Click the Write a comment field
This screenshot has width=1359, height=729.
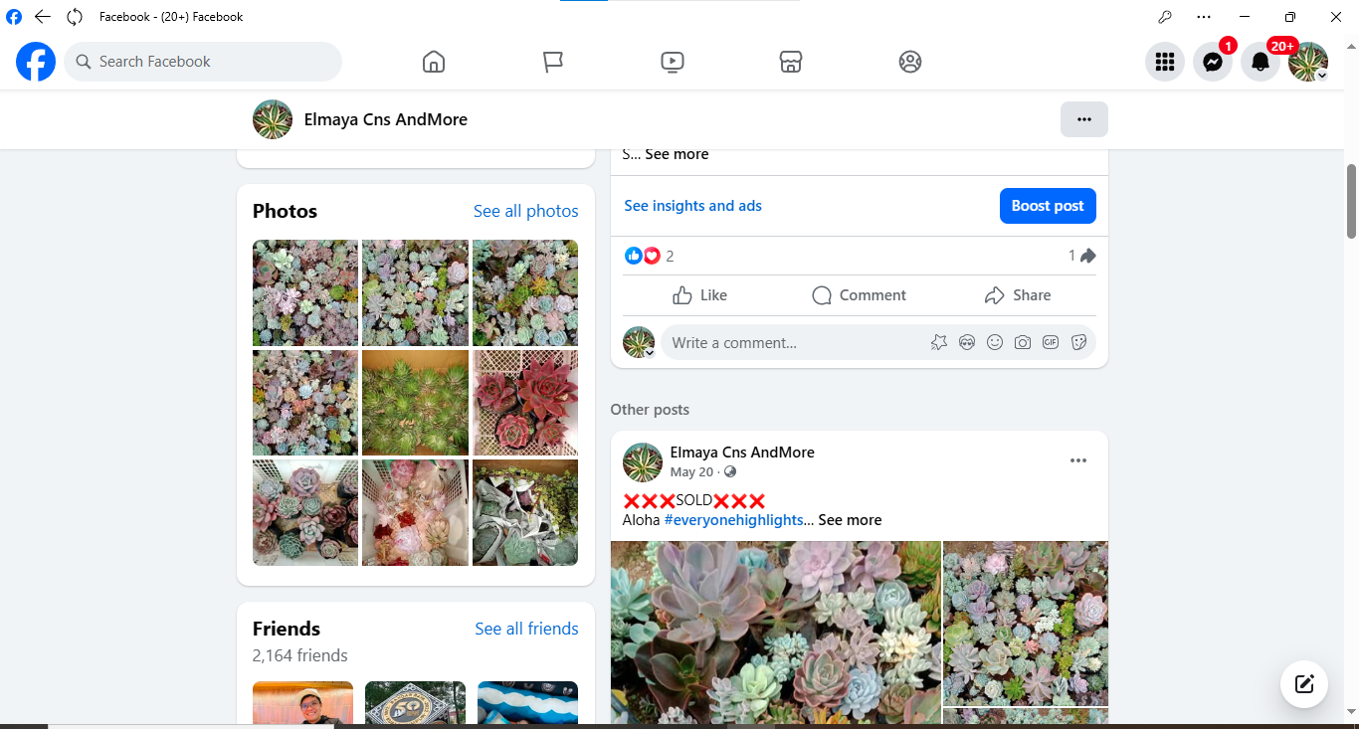tap(796, 343)
